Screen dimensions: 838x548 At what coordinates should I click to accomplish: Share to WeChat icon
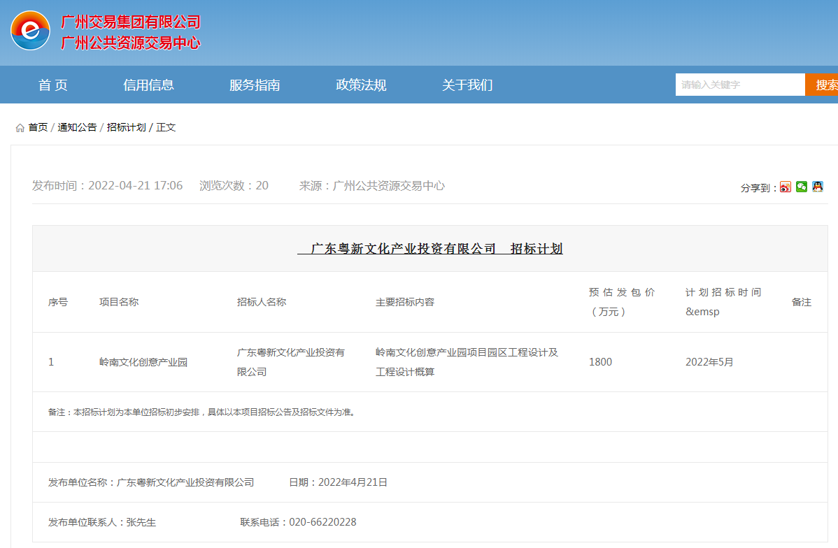[801, 187]
